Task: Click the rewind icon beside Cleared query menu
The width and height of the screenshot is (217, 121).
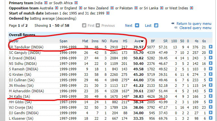Action: 175,28
